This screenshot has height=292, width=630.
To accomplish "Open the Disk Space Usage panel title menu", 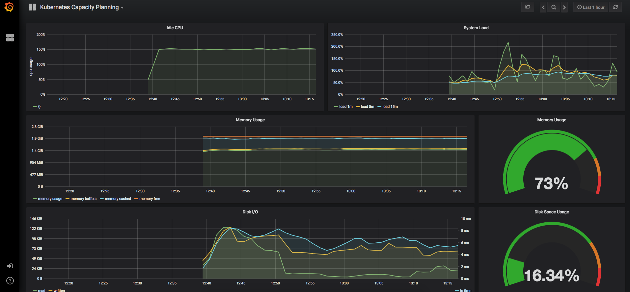I will 552,212.
